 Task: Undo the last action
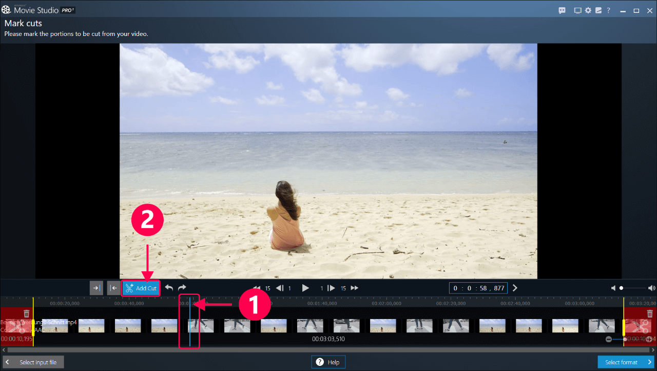click(169, 288)
